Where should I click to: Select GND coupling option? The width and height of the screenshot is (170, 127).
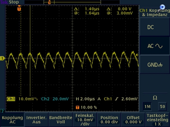pyautogui.click(x=155, y=65)
